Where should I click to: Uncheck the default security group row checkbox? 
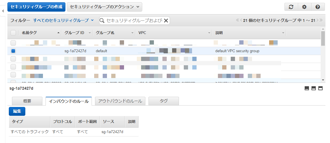tap(13, 51)
